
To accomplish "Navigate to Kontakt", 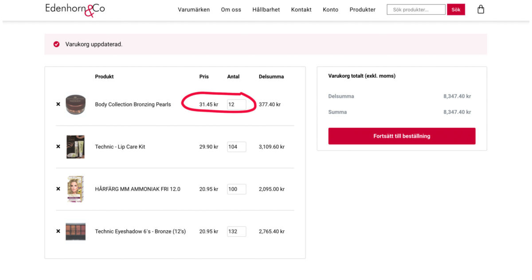I will click(301, 10).
